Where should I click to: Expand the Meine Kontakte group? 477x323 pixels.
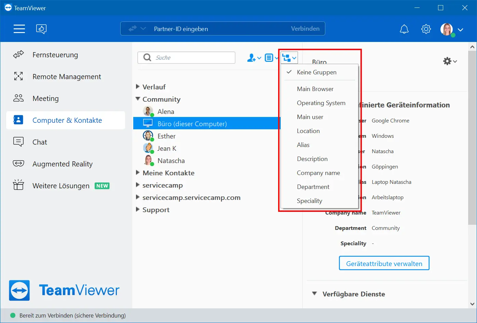click(138, 173)
